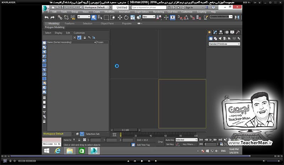Viewport: 284px width, 165px height.
Task: Select the Shapes category icon
Action: (215, 39)
